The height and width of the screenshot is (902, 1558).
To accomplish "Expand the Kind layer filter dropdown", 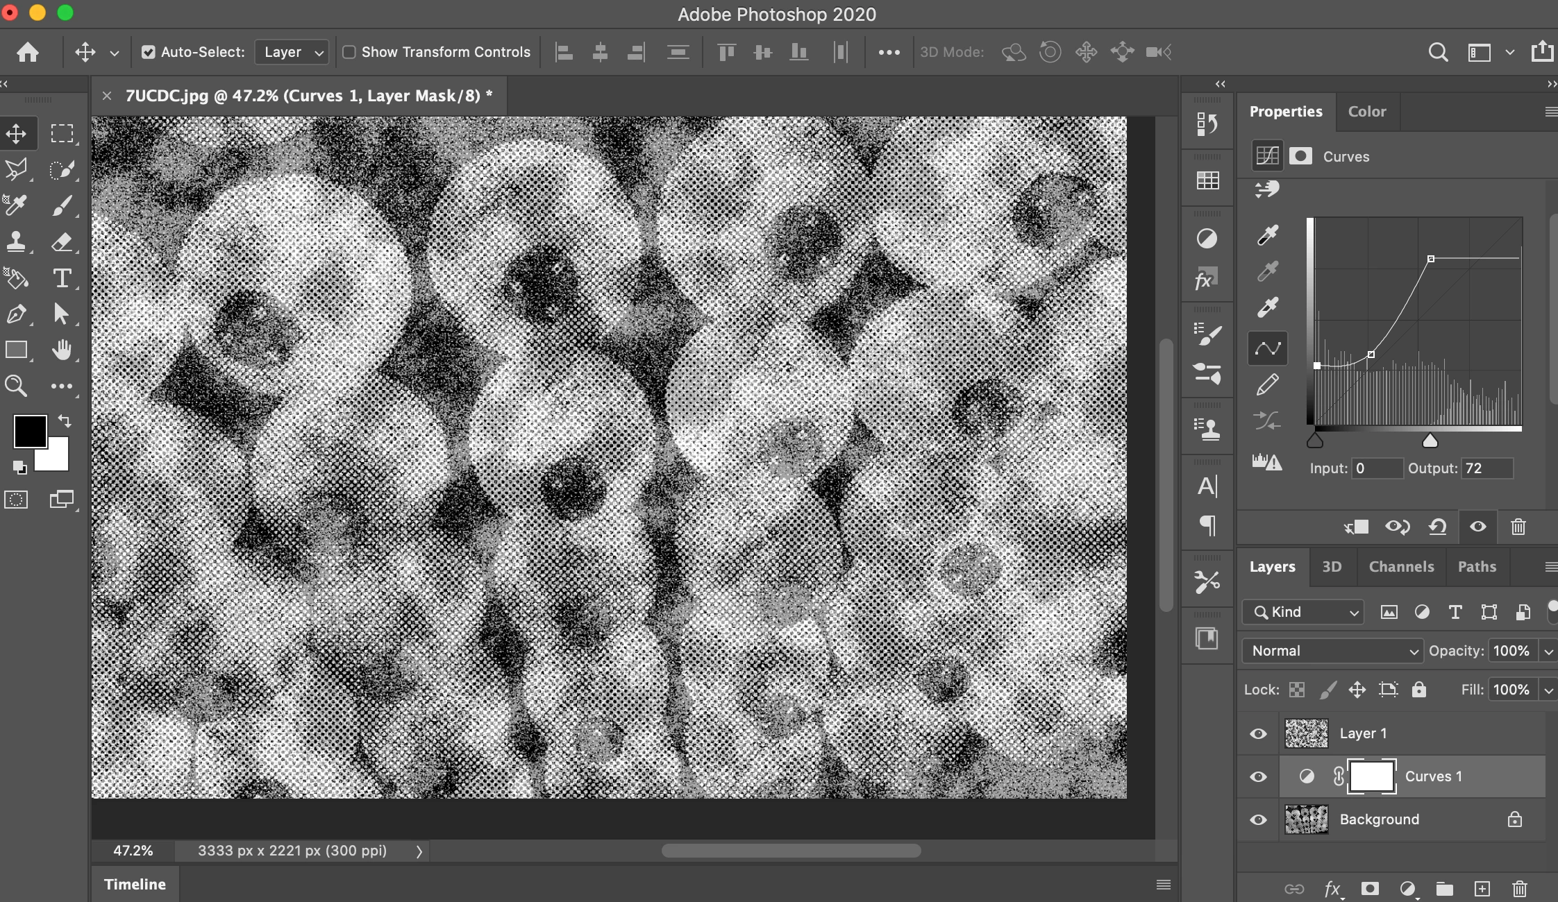I will (1304, 612).
